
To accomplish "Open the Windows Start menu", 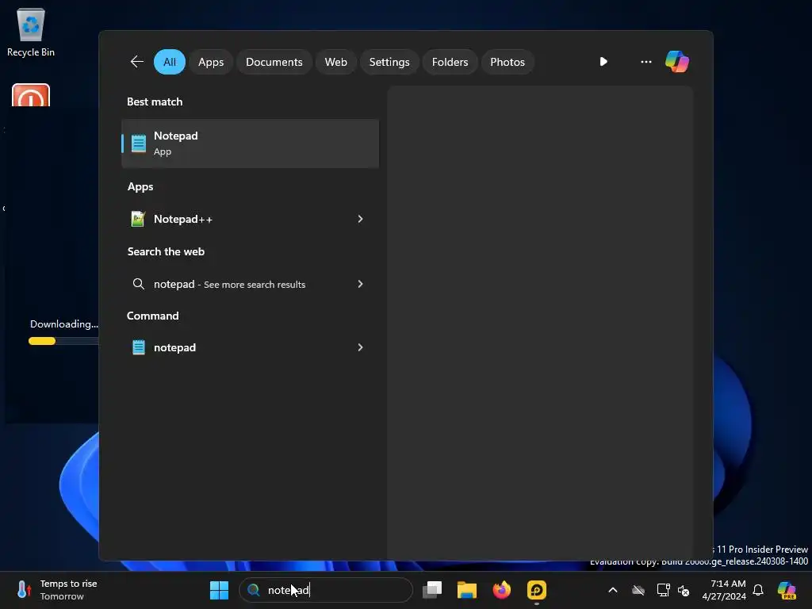I will (x=219, y=590).
